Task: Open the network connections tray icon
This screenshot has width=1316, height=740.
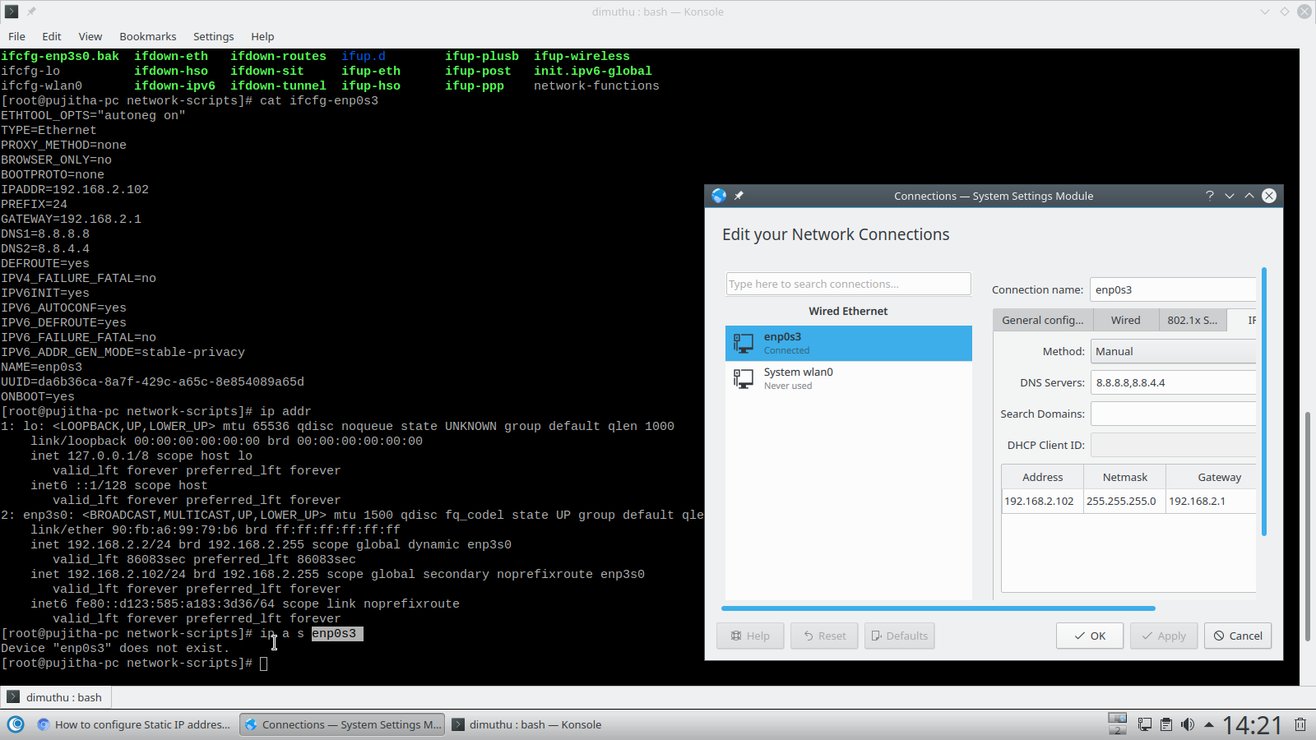Action: (x=1144, y=724)
